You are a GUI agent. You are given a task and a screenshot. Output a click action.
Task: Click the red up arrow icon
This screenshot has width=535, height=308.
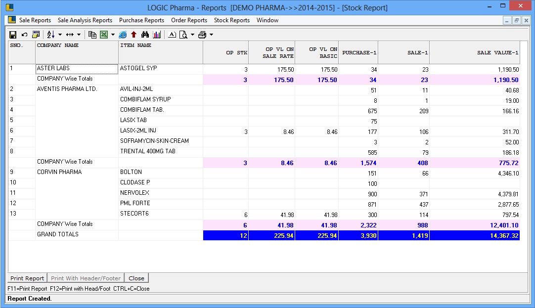(134, 35)
